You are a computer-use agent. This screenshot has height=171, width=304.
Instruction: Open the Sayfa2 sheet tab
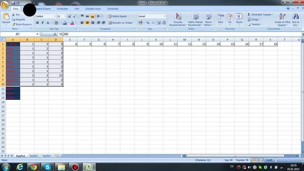point(34,156)
